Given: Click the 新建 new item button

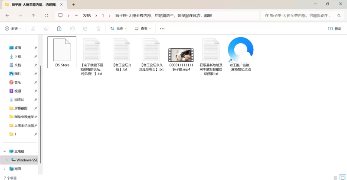Looking at the screenshot, I should (x=13, y=28).
